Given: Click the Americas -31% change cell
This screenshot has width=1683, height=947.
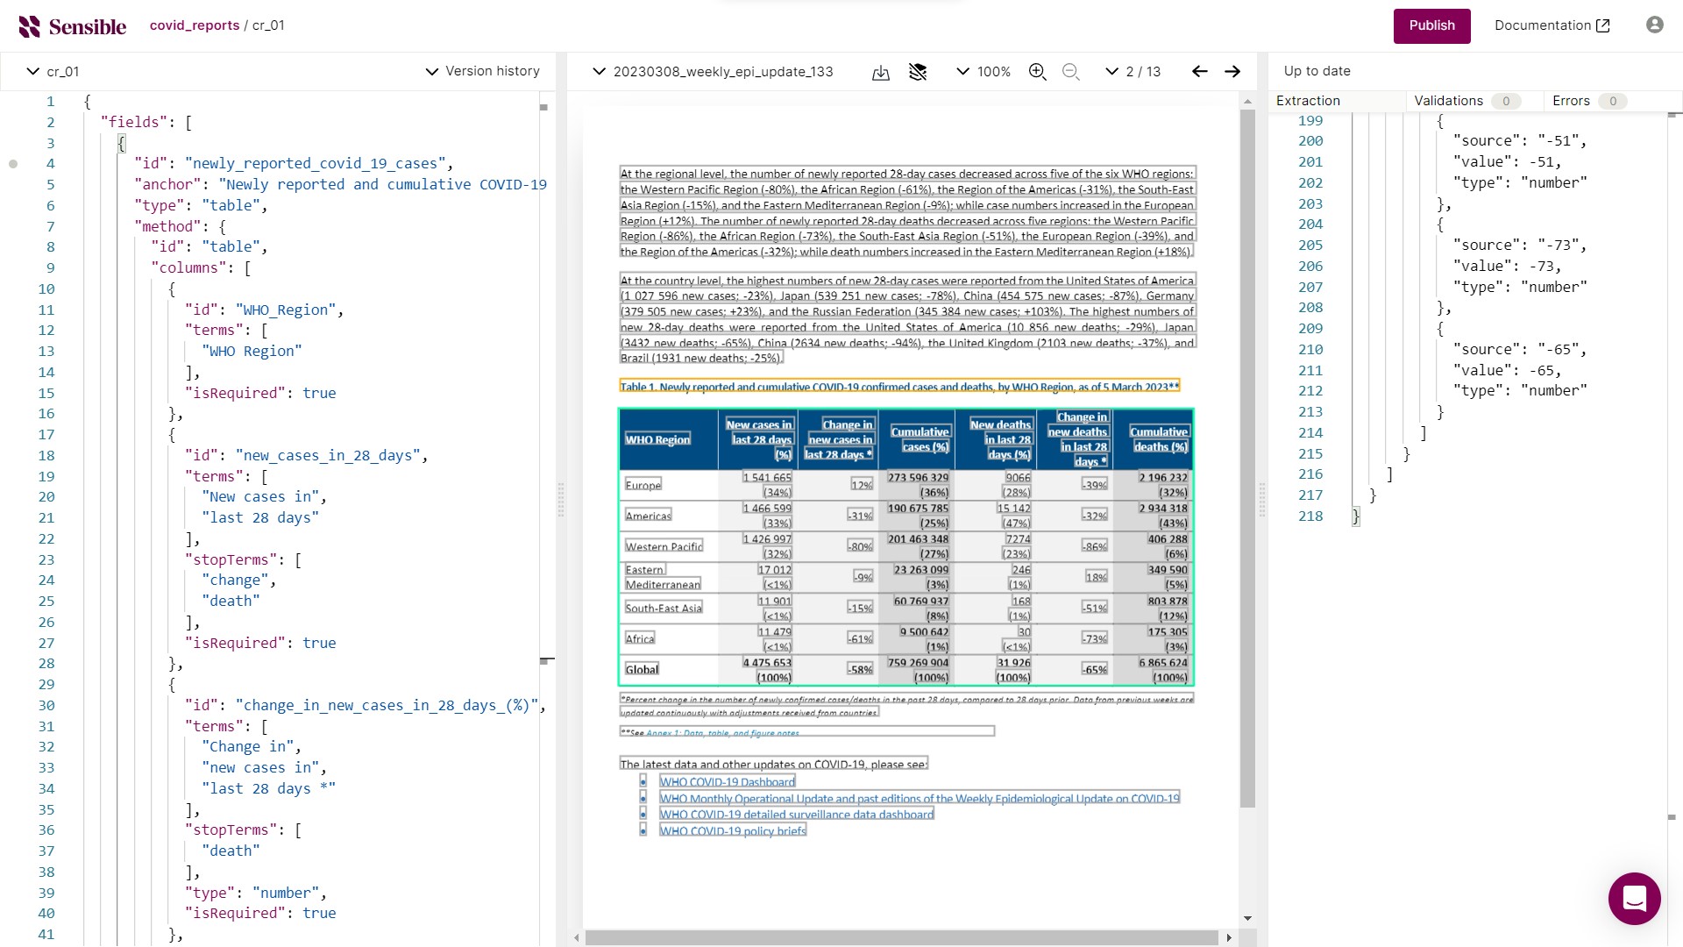Looking at the screenshot, I should click(x=860, y=516).
